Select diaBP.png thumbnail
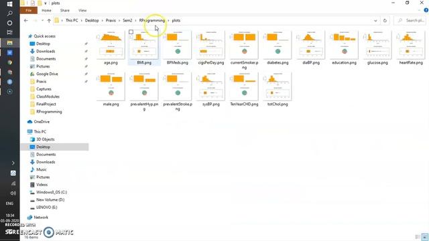The image size is (429, 241). (311, 44)
